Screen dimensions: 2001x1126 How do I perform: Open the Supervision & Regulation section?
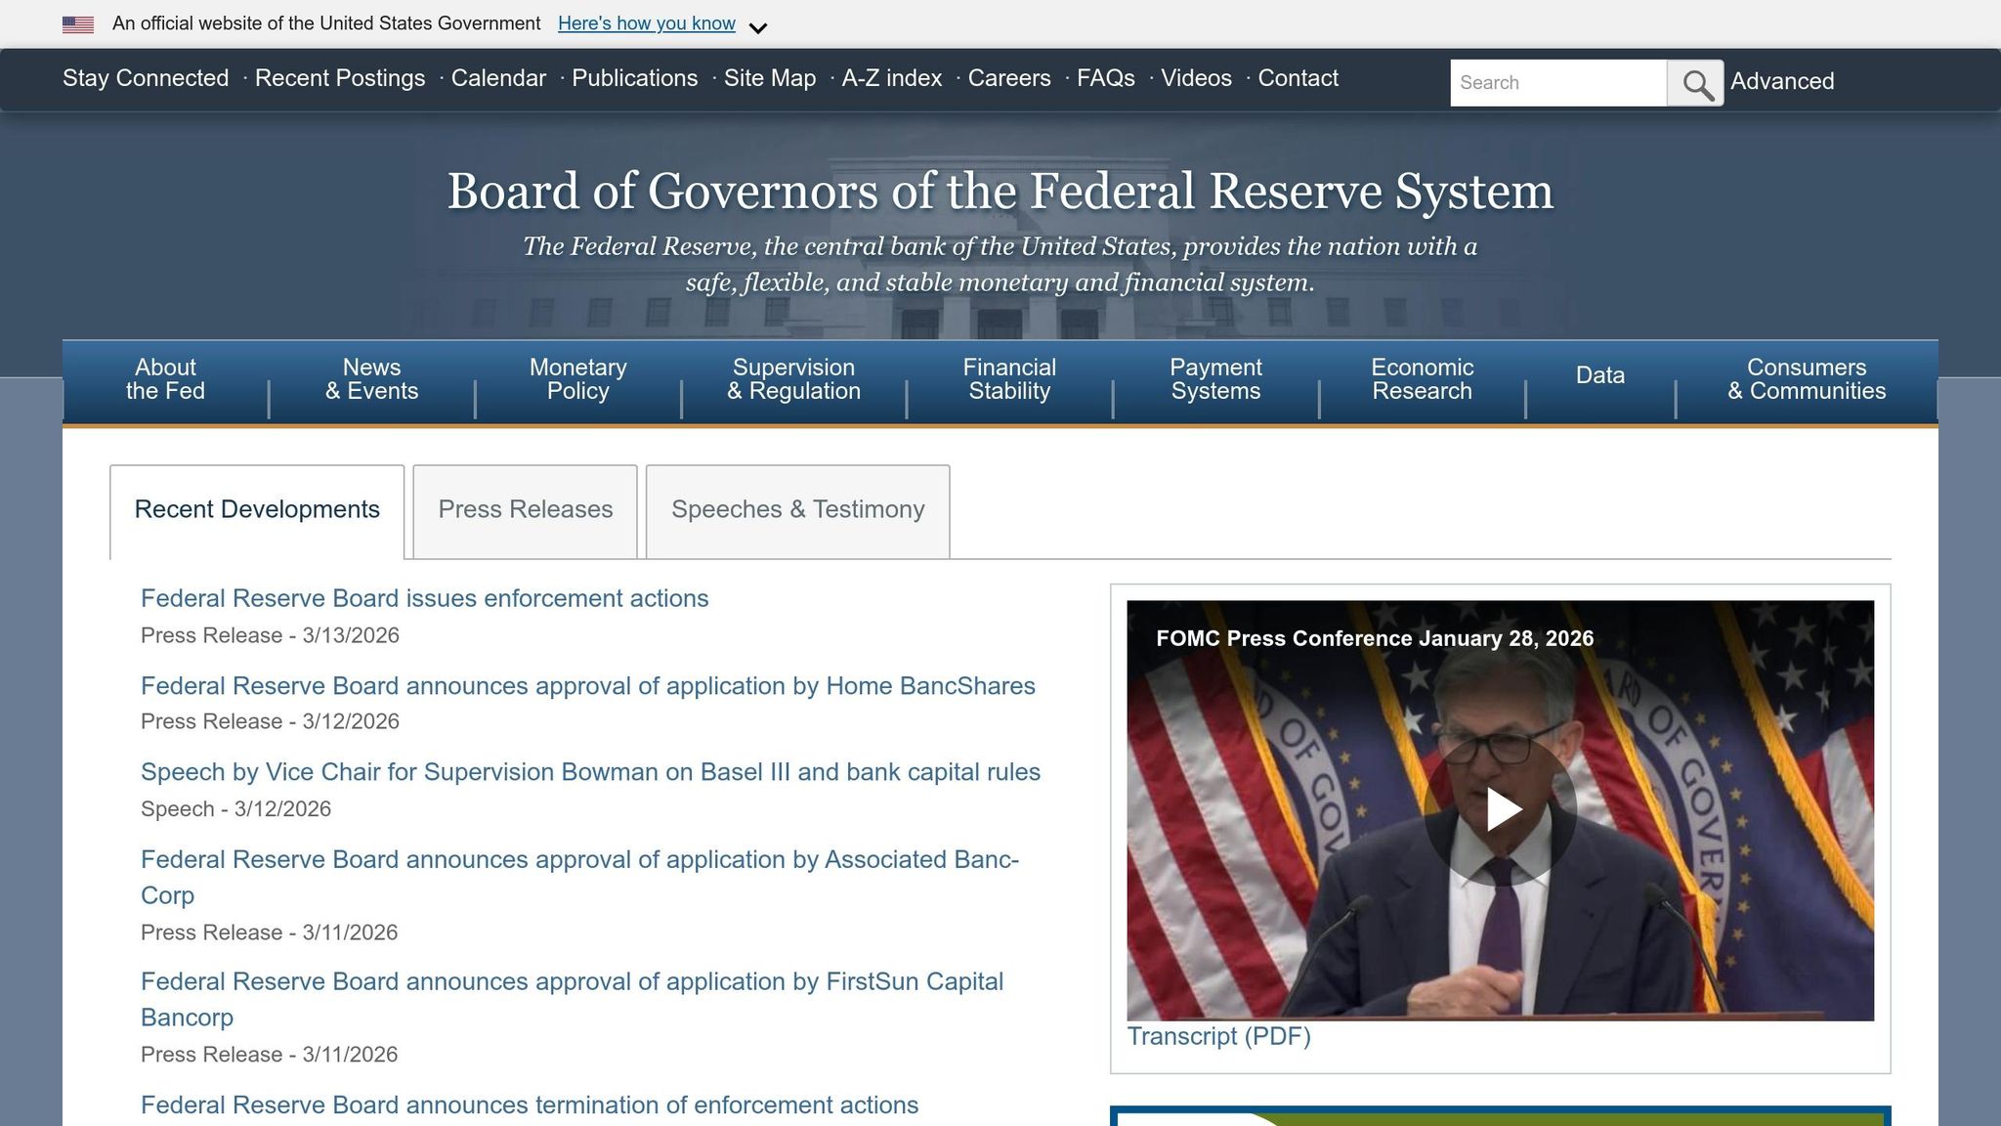coord(794,379)
